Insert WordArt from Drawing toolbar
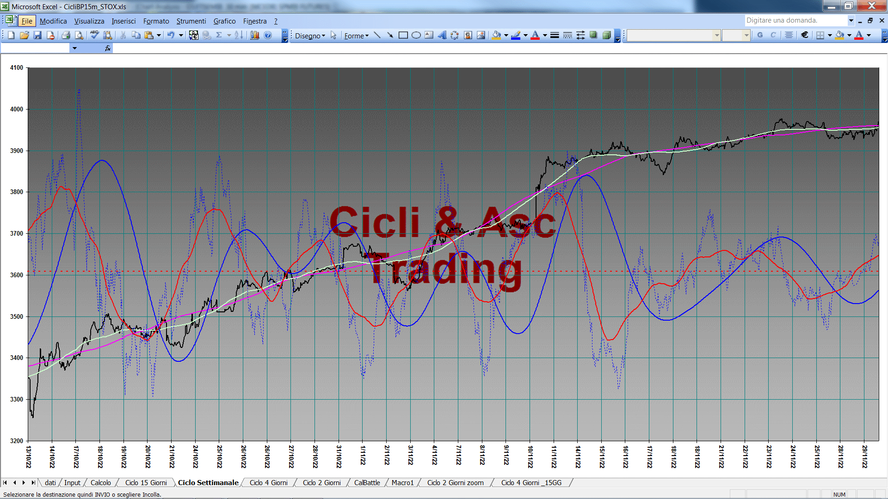The height and width of the screenshot is (499, 888). point(442,35)
